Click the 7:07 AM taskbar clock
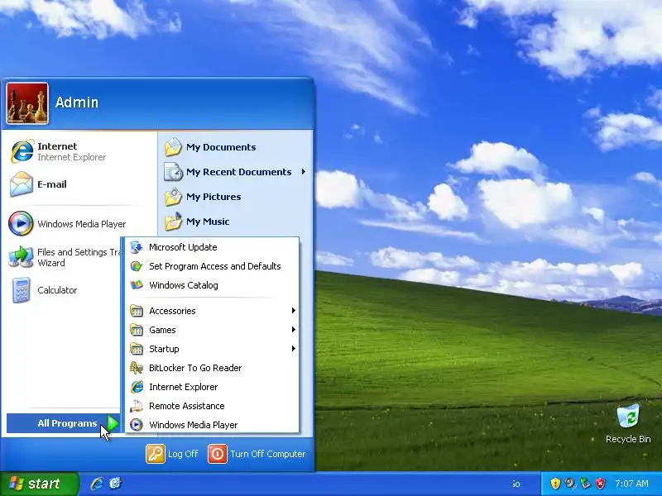The image size is (662, 496). (x=631, y=484)
